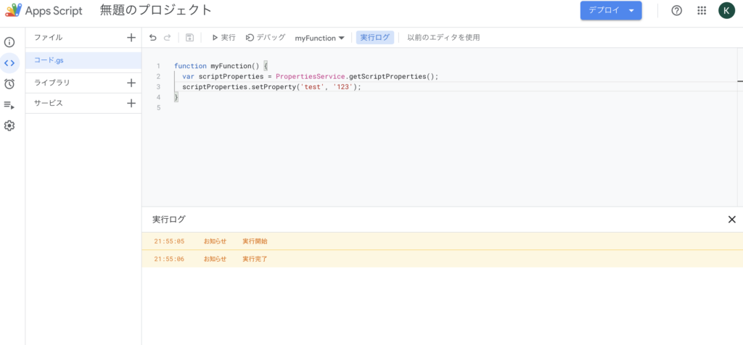Save project with floppy disk icon
The image size is (743, 345).
pyautogui.click(x=189, y=38)
